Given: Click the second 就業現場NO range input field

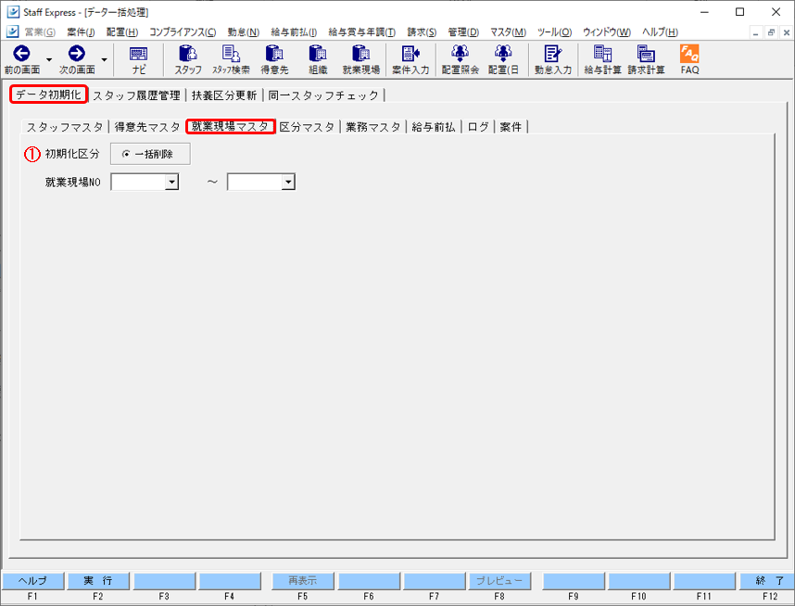Looking at the screenshot, I should [x=255, y=182].
